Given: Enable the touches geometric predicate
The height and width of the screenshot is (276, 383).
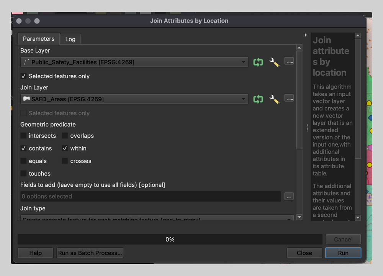Looking at the screenshot, I should (x=24, y=174).
